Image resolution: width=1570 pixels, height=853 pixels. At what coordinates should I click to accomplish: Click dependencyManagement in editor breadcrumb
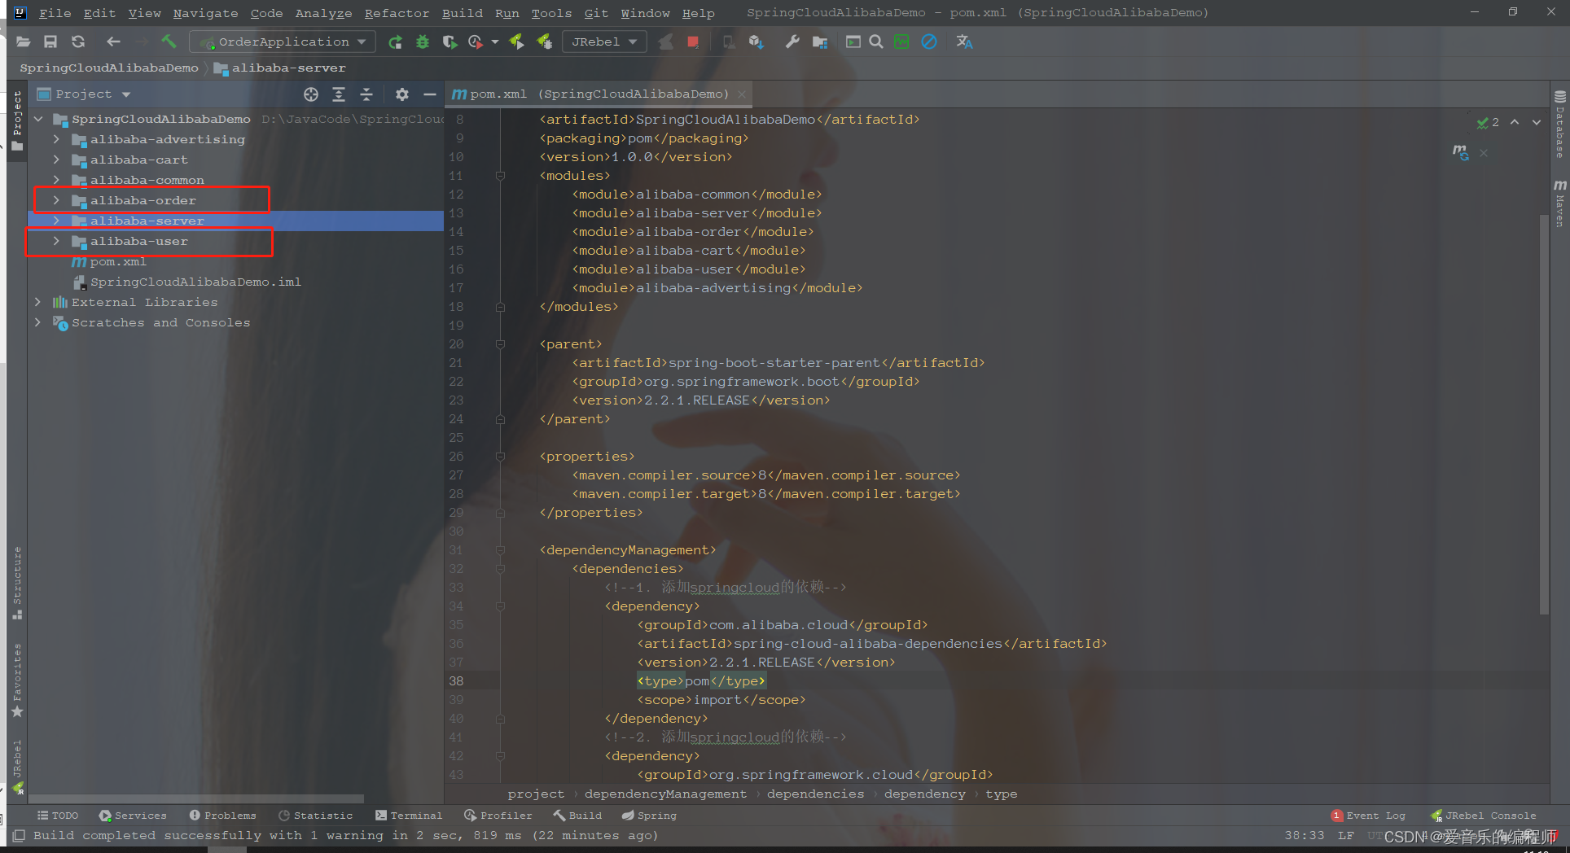[665, 794]
